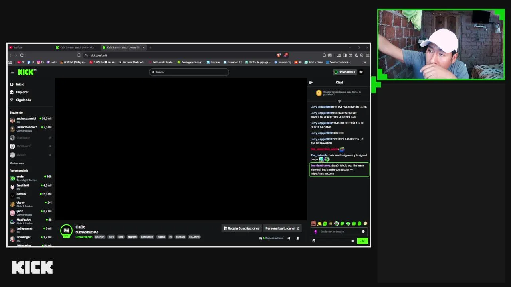This screenshot has width=511, height=287.
Task: Click the kick.com/ca0t address bar
Action: [x=180, y=55]
